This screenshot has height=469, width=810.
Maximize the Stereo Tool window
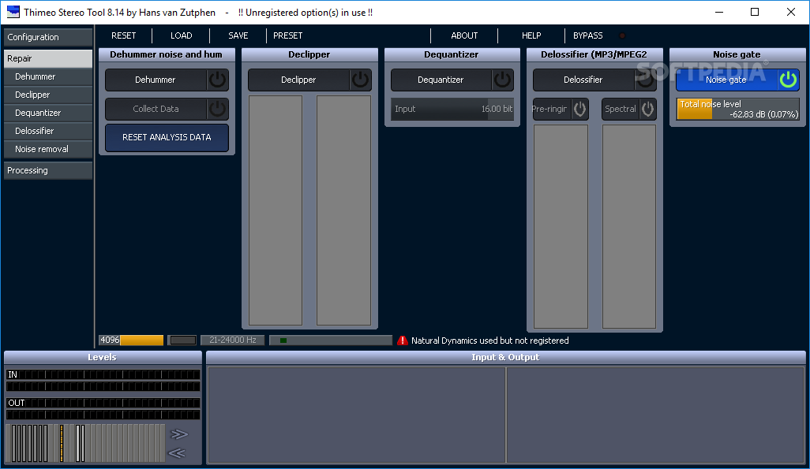pos(755,12)
